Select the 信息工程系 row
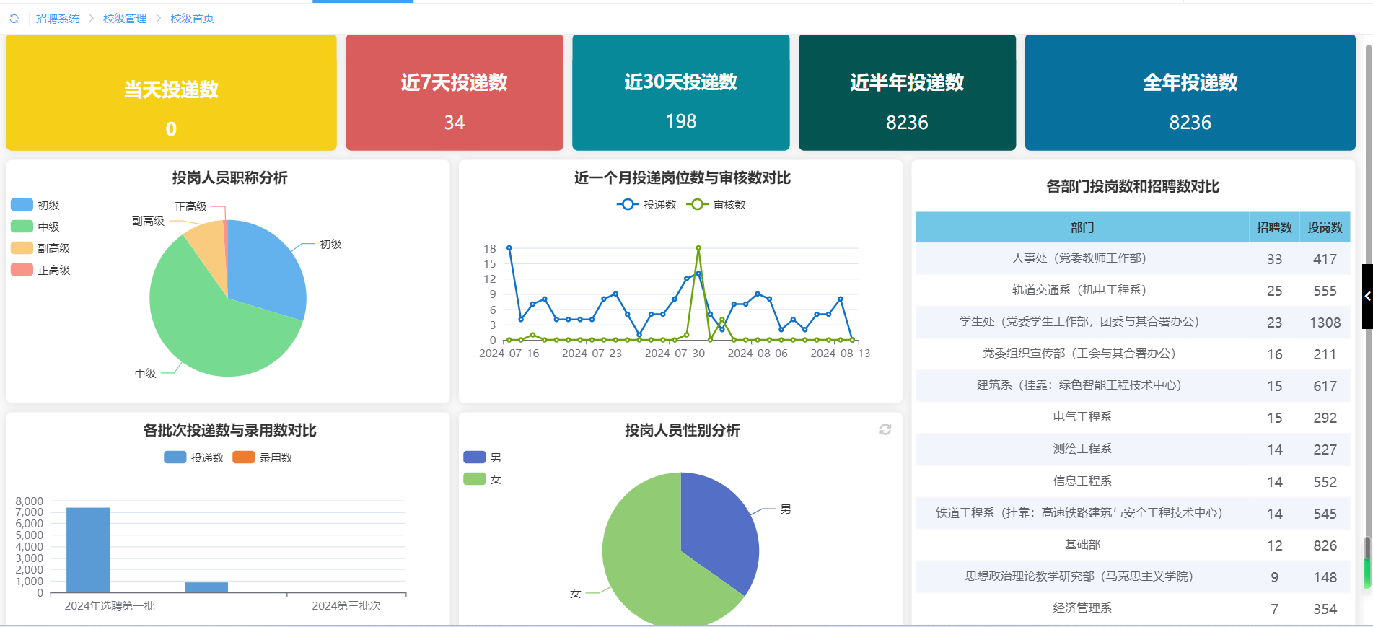The height and width of the screenshot is (627, 1373). coord(1133,481)
